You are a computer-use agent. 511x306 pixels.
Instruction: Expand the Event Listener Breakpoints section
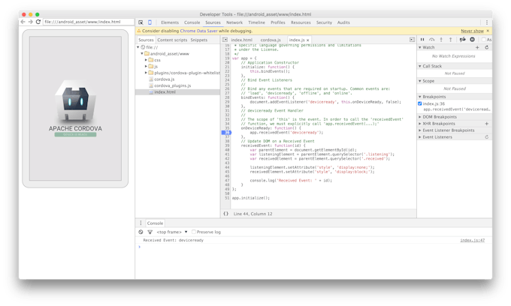click(420, 130)
